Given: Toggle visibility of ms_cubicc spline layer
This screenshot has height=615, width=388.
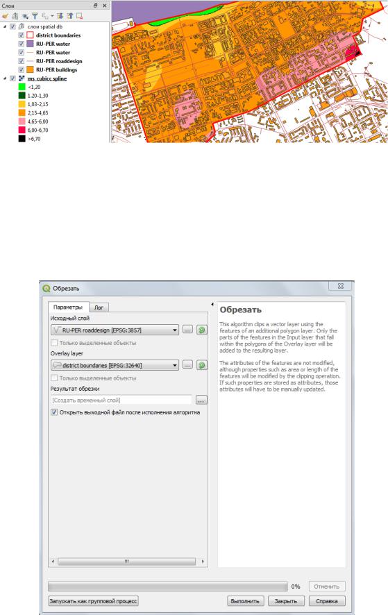Looking at the screenshot, I should click(x=12, y=78).
